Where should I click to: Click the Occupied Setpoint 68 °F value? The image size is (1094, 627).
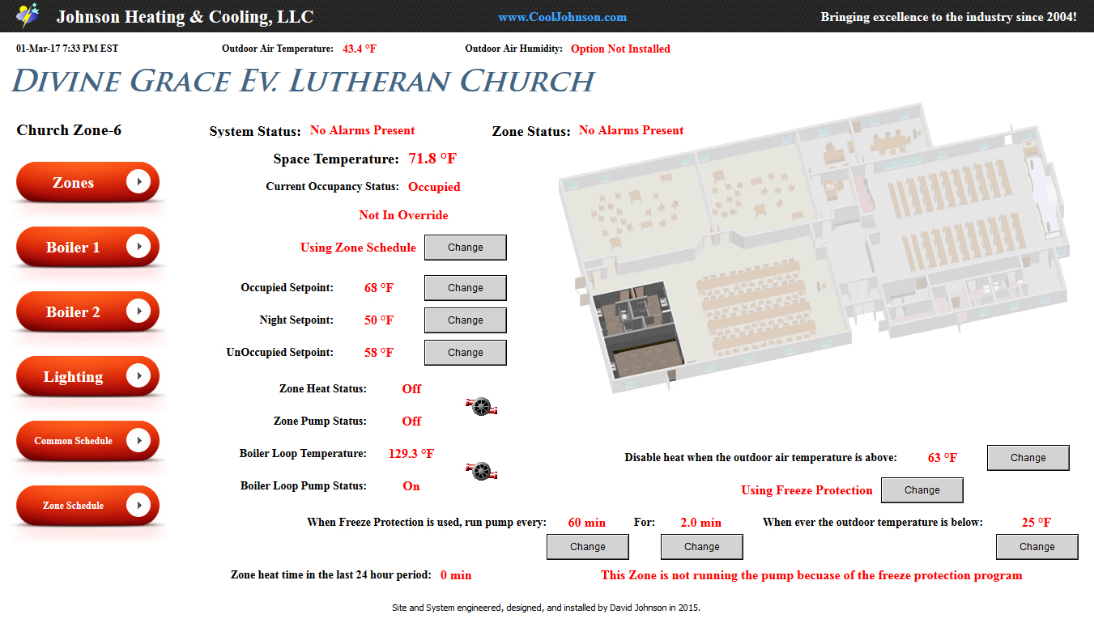(379, 288)
